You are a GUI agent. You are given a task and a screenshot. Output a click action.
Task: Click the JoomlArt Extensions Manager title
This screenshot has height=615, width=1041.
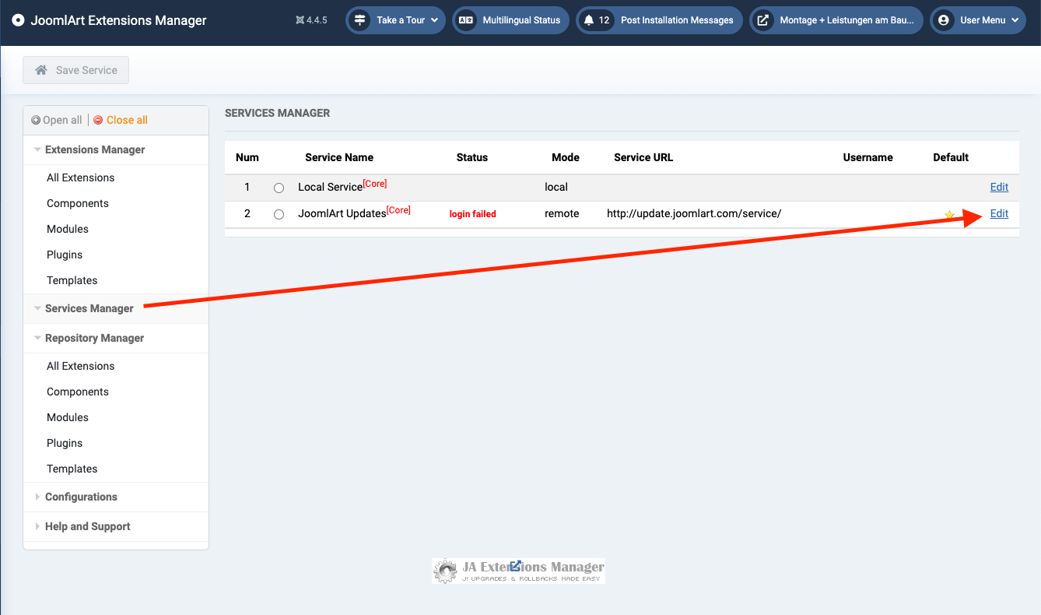pyautogui.click(x=119, y=20)
